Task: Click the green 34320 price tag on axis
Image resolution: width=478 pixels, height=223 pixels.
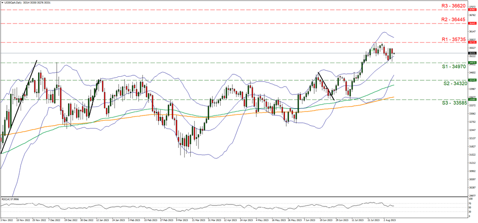Action: [471, 80]
